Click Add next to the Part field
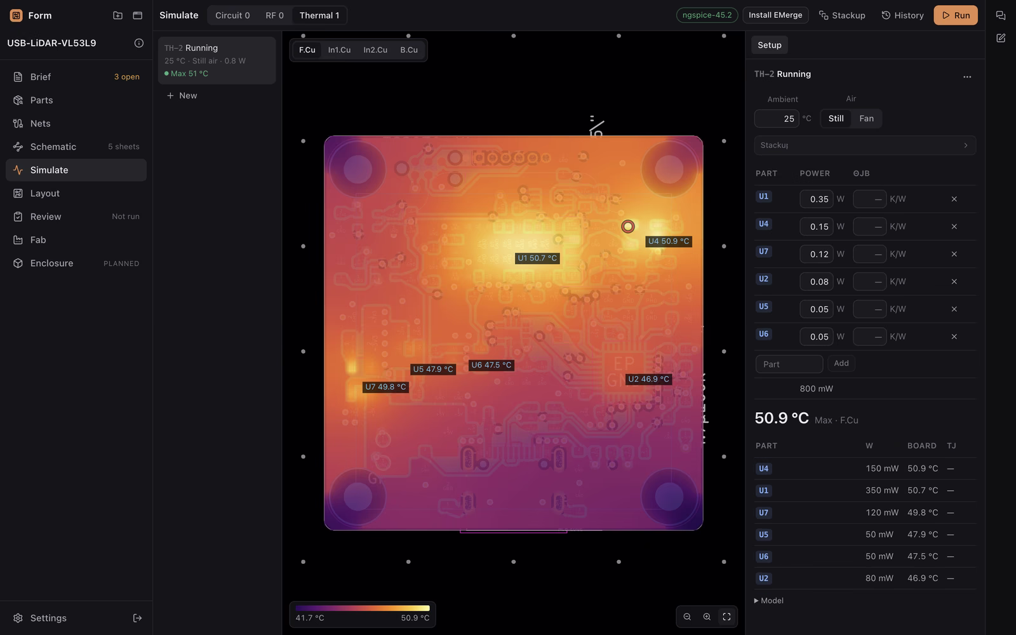Viewport: 1016px width, 635px height. (x=841, y=363)
